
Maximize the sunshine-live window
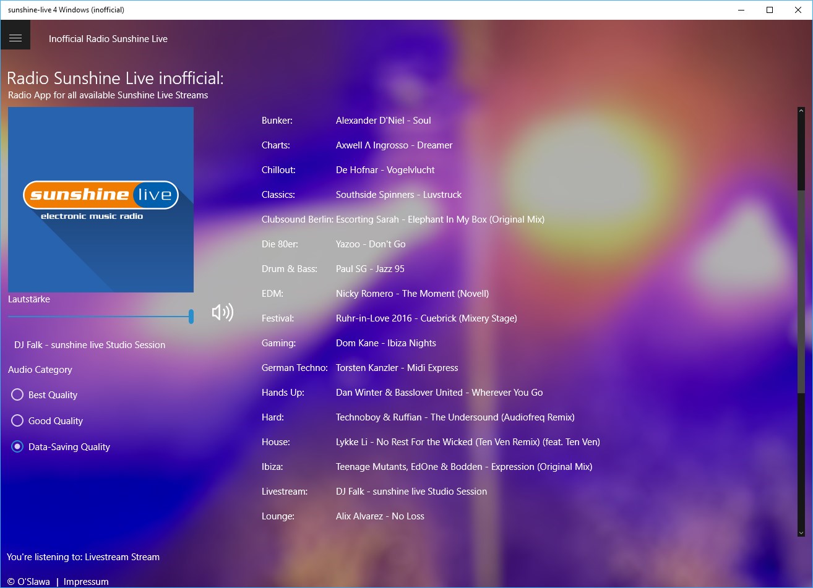(770, 10)
